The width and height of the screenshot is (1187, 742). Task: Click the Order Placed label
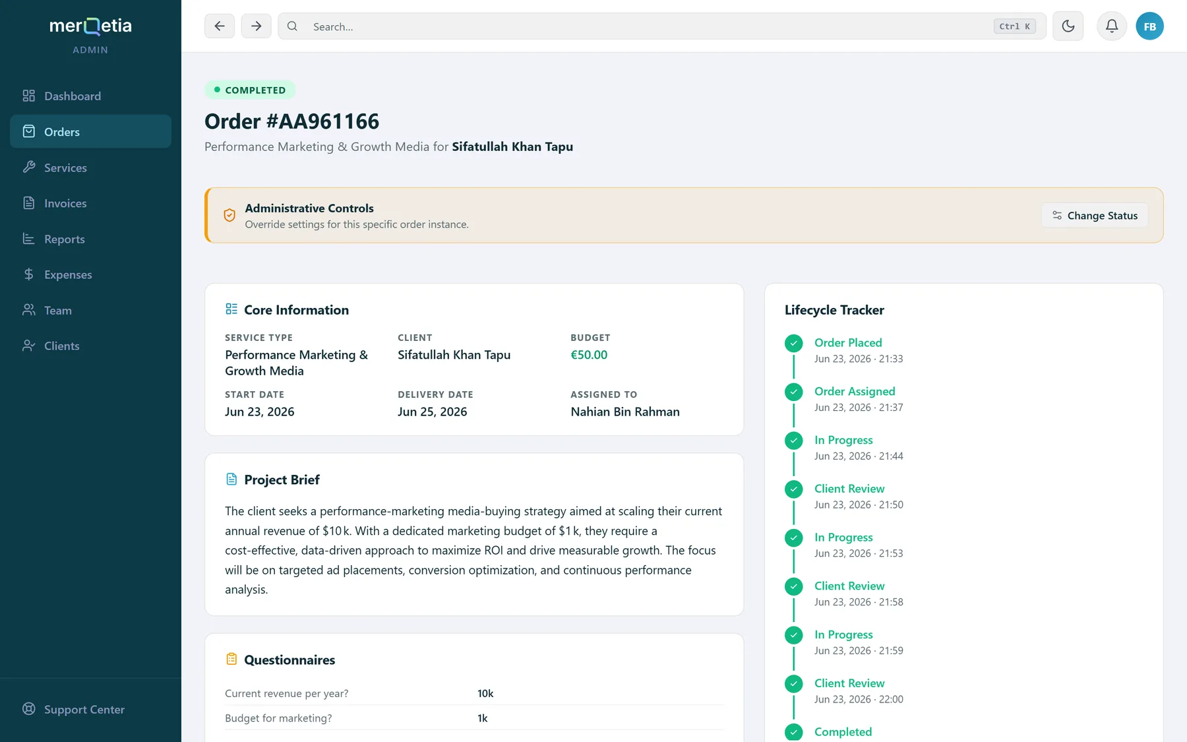pyautogui.click(x=848, y=342)
